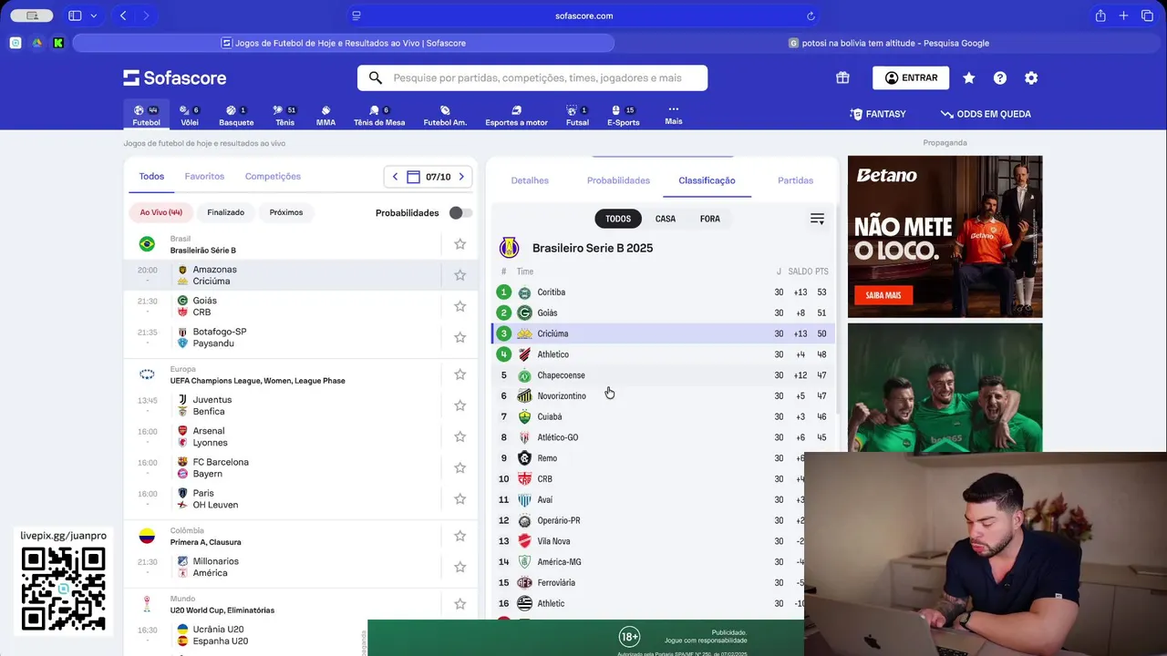Favorite the Goiás vs CRB match
Screen dimensions: 1167x656
(460, 306)
